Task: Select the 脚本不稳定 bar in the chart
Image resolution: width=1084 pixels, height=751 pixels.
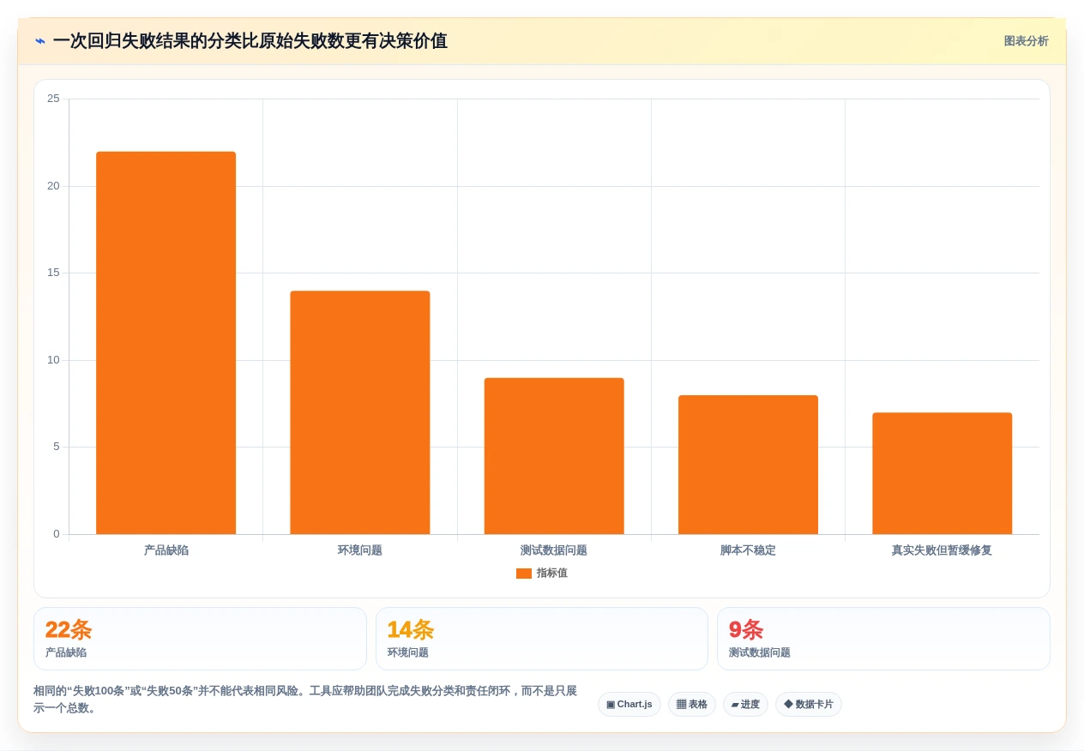Action: (748, 465)
